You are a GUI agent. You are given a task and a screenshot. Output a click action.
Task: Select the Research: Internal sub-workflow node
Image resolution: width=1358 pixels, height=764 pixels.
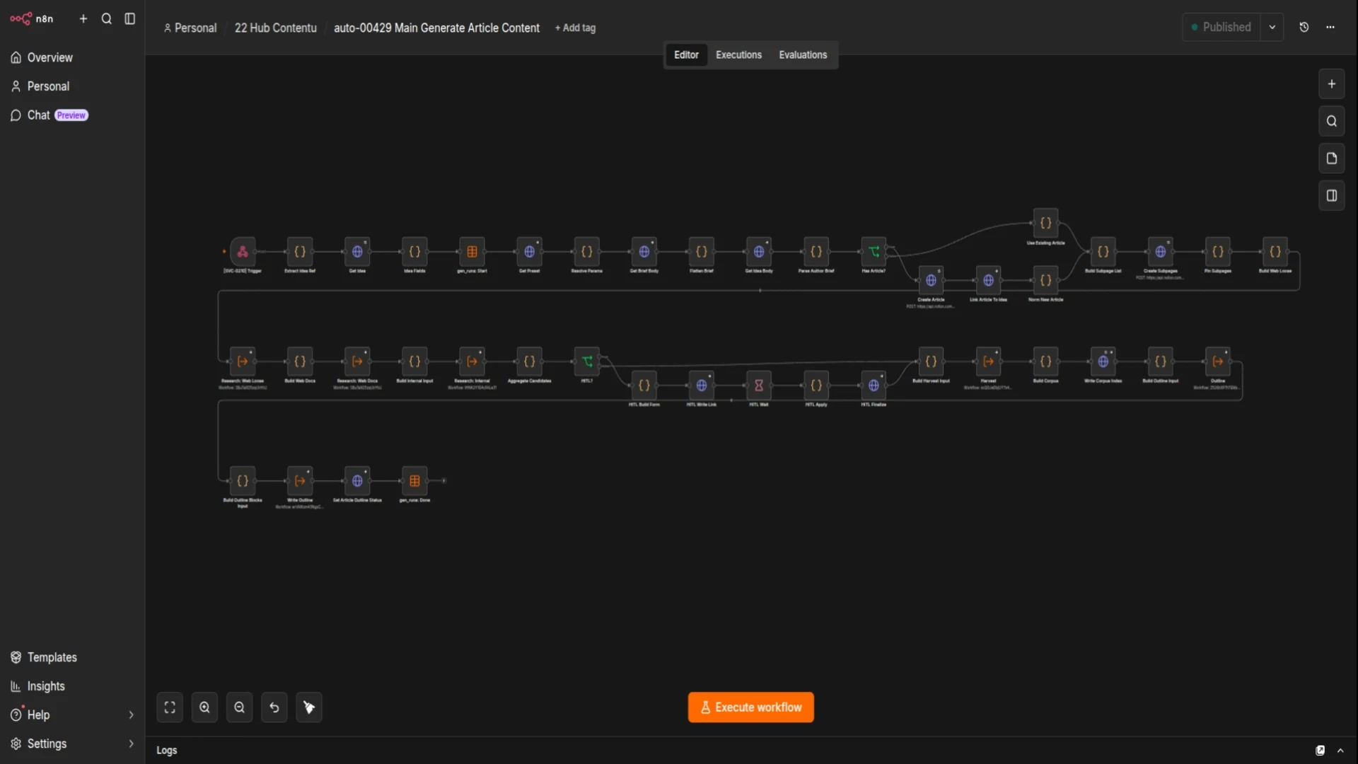pos(472,361)
